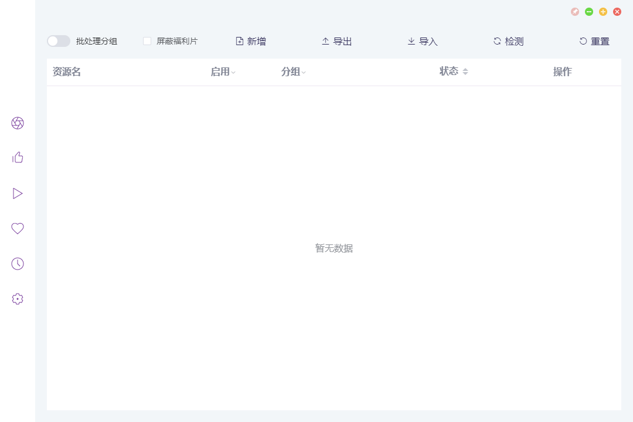Screen dimensions: 633x422
Task: Click the 导入 import button
Action: coord(423,41)
